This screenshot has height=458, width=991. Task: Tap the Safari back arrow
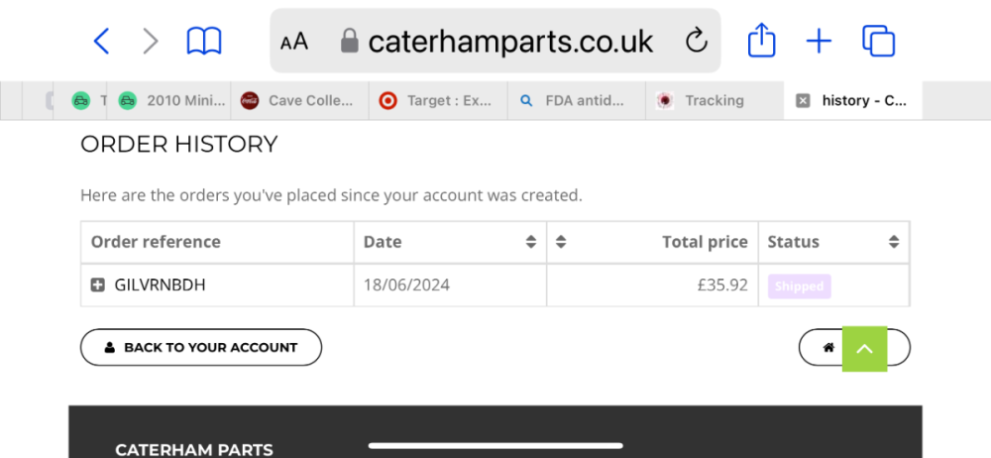point(101,41)
